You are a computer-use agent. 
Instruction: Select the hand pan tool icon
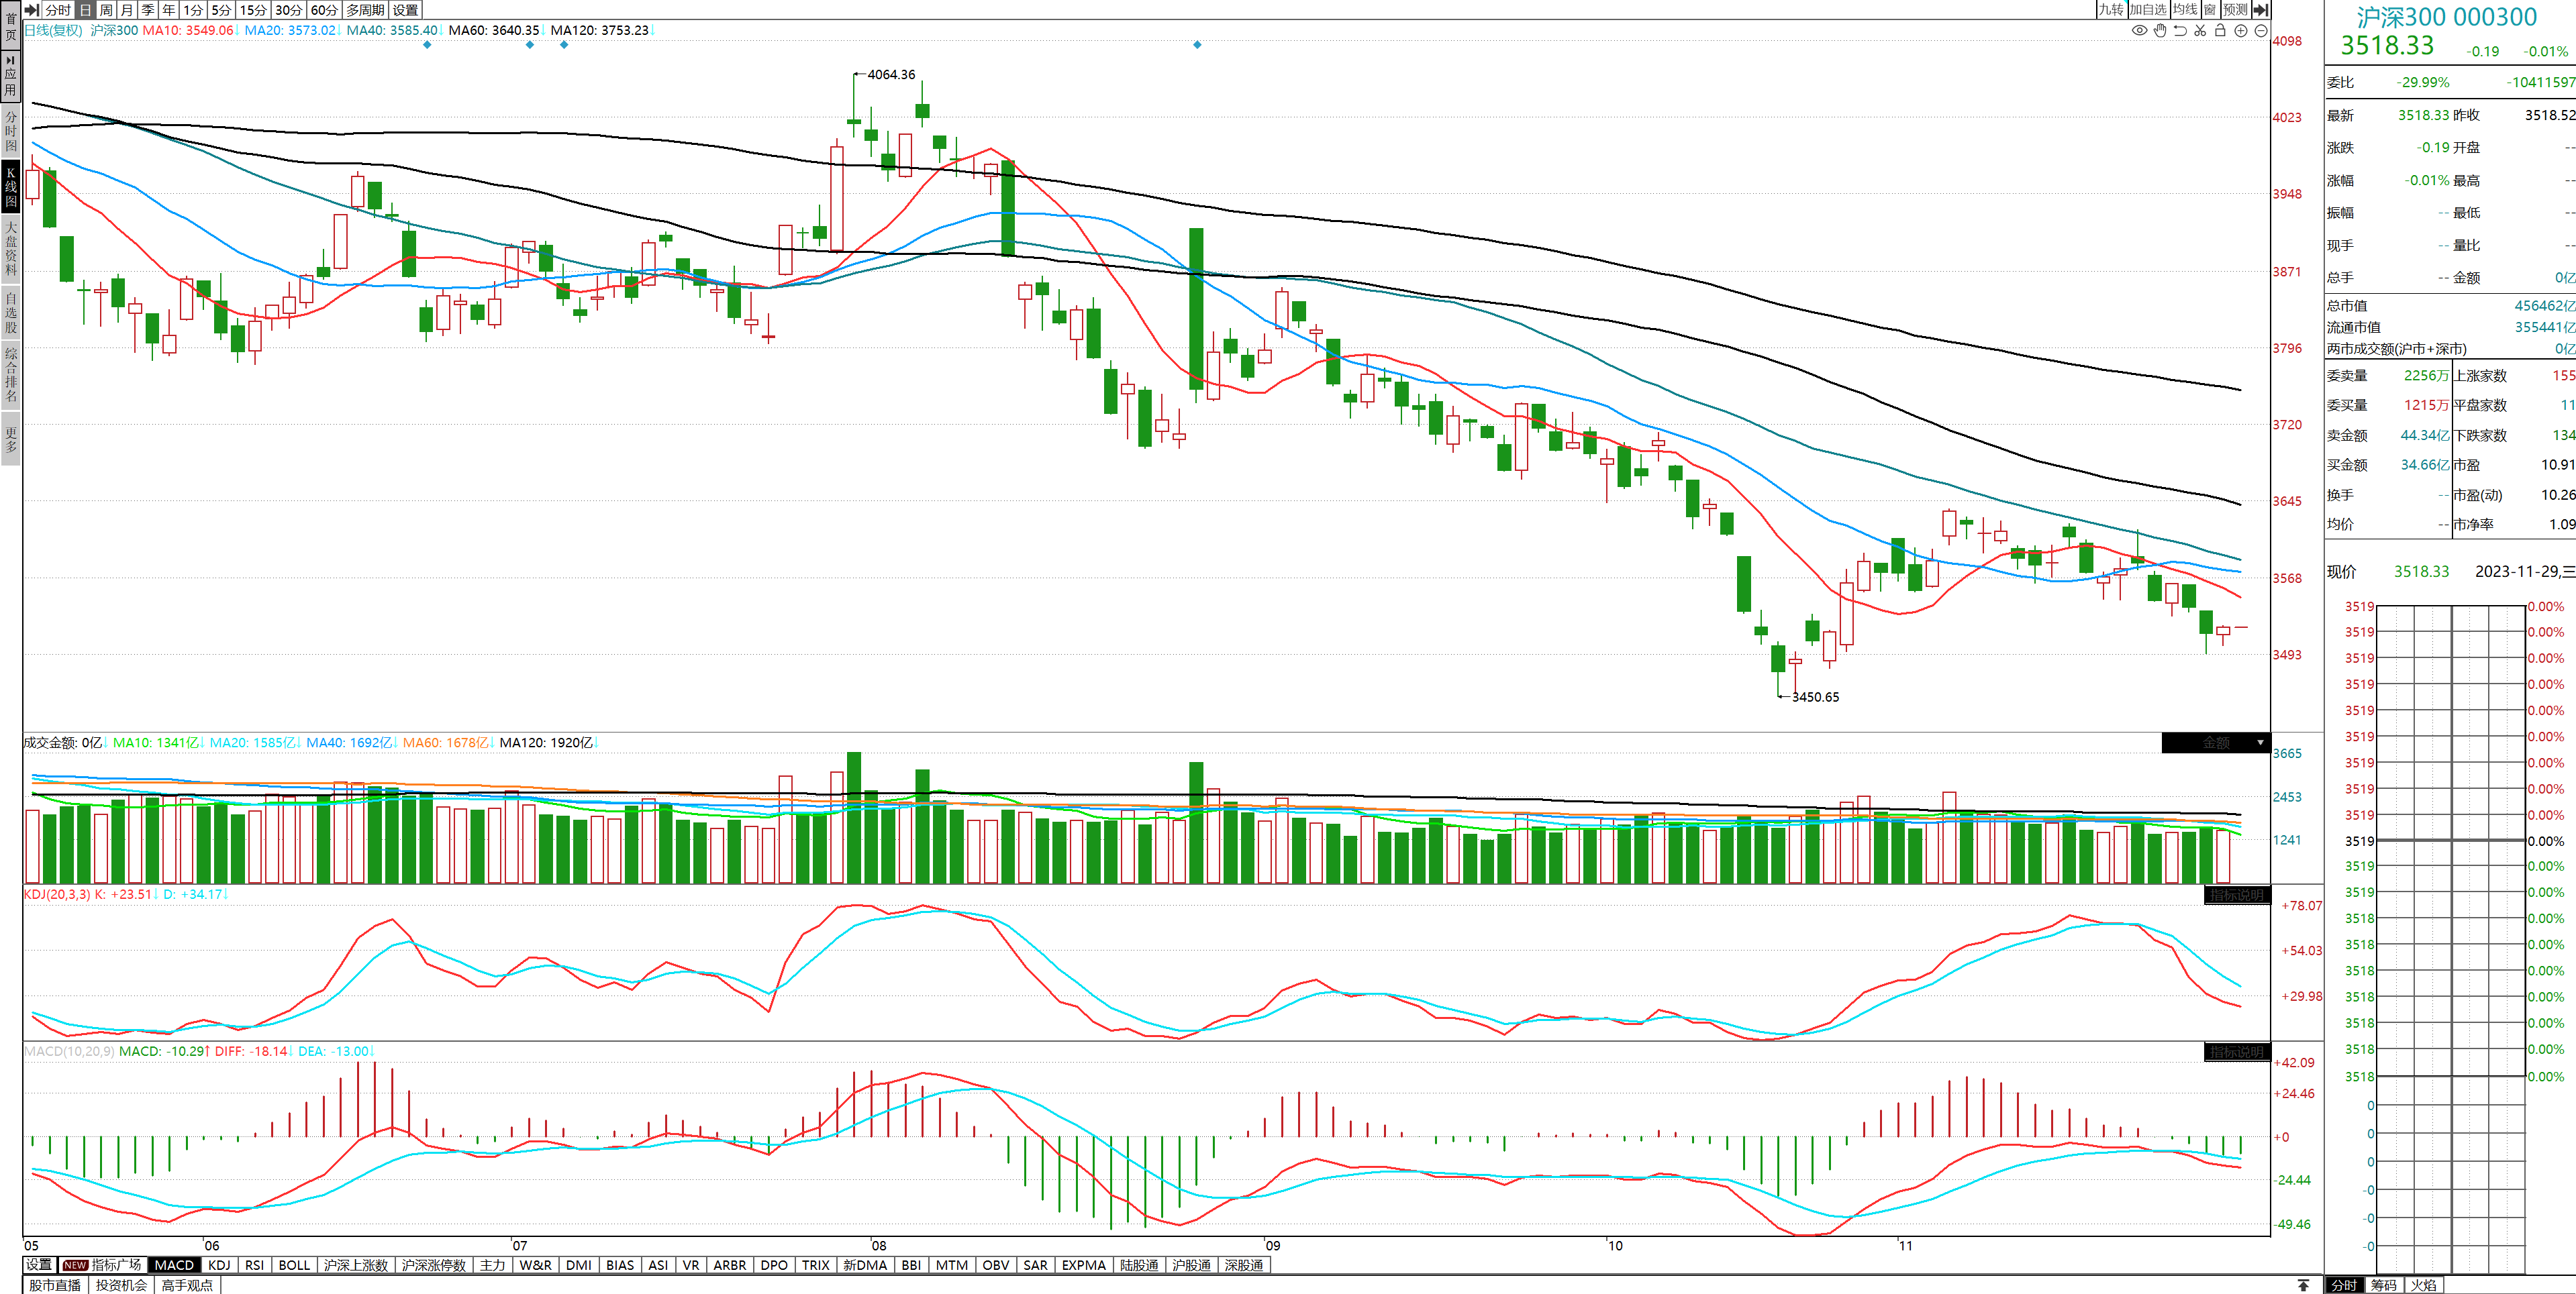pyautogui.click(x=2160, y=31)
